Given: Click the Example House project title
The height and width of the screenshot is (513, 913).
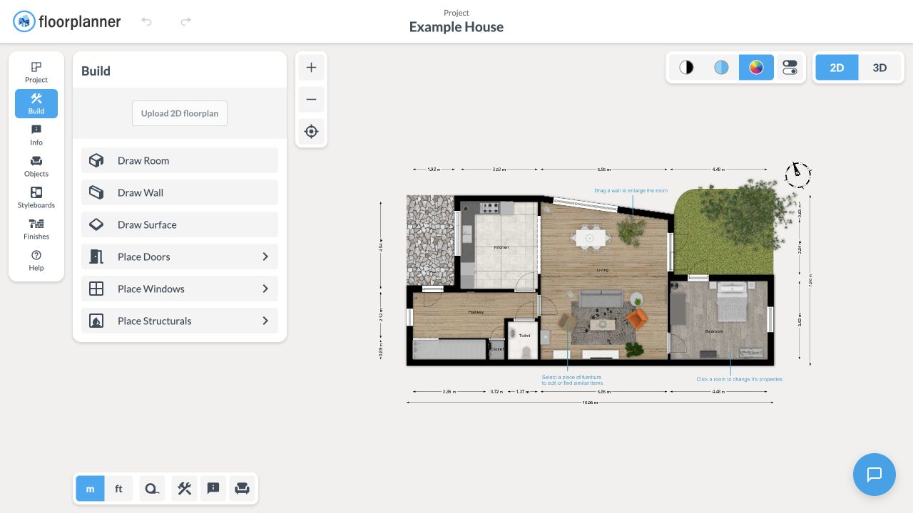Looking at the screenshot, I should pyautogui.click(x=456, y=27).
